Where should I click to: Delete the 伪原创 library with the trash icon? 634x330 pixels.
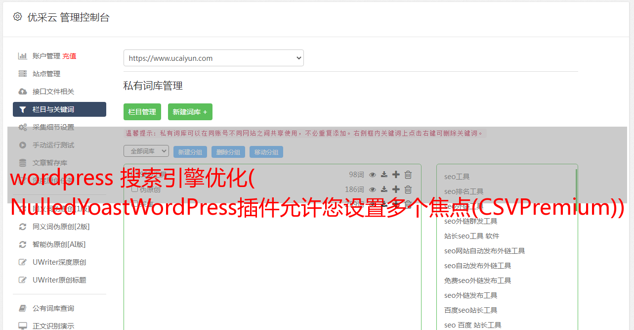(408, 189)
